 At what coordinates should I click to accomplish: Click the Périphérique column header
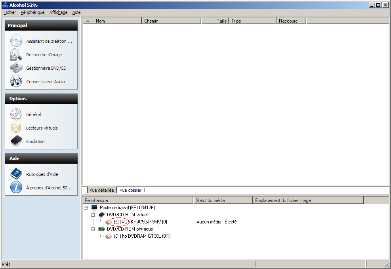137,200
